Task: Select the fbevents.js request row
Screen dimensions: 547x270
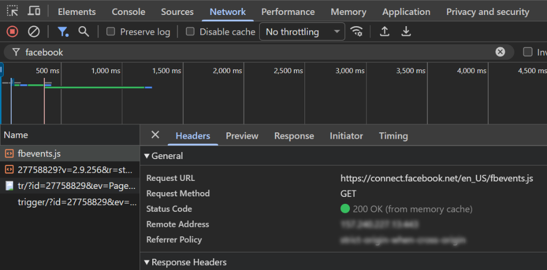Action: click(39, 154)
